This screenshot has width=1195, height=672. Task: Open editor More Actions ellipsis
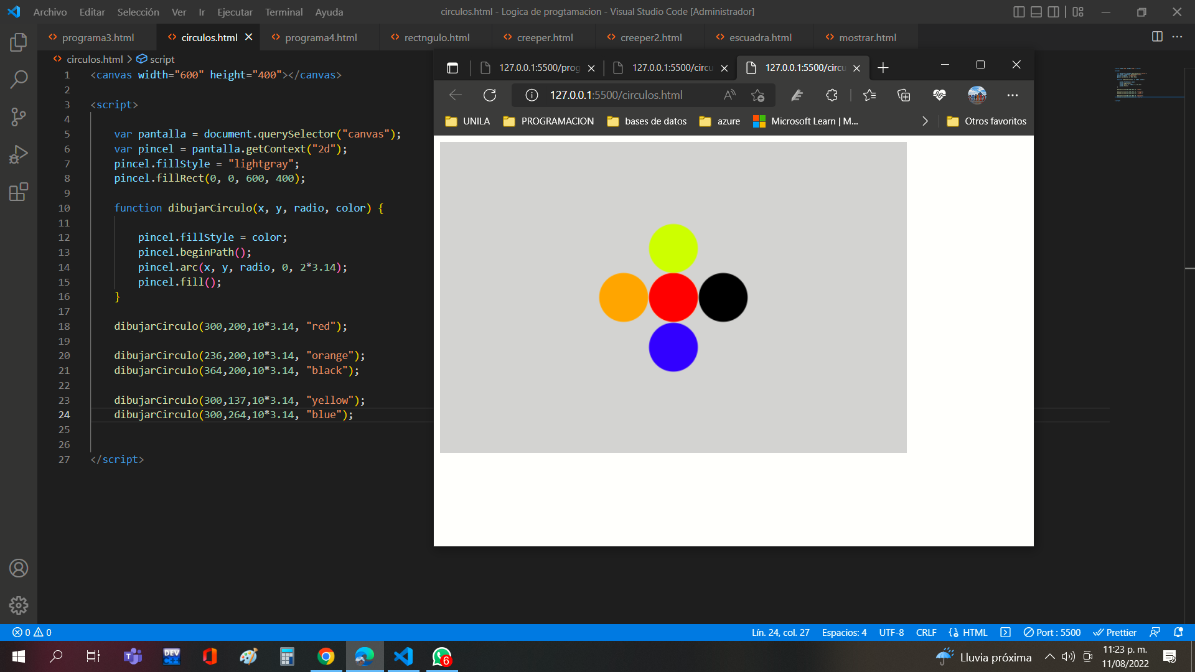pyautogui.click(x=1177, y=37)
